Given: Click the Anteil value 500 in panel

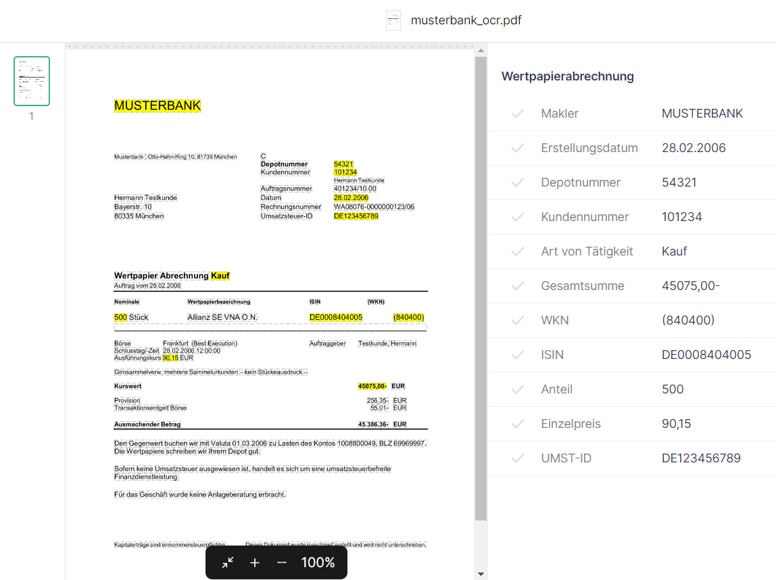Looking at the screenshot, I should (x=673, y=389).
